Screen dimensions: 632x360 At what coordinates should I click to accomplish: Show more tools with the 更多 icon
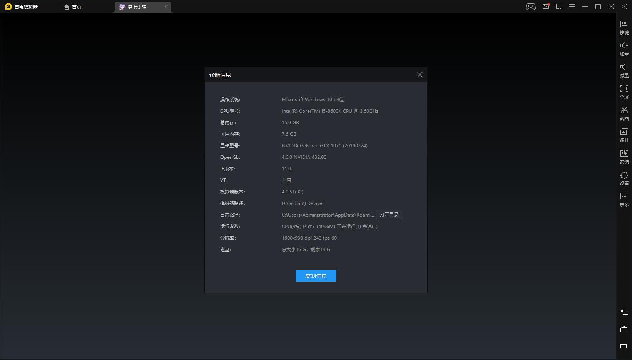point(624,199)
